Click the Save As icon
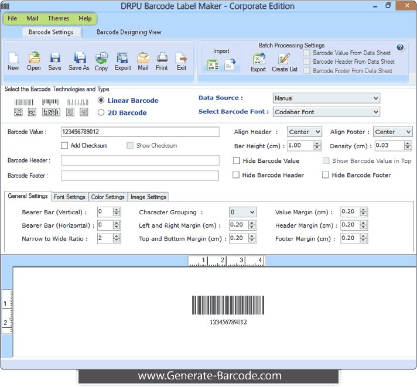Screen dimensions: 417x387 pyautogui.click(x=79, y=57)
